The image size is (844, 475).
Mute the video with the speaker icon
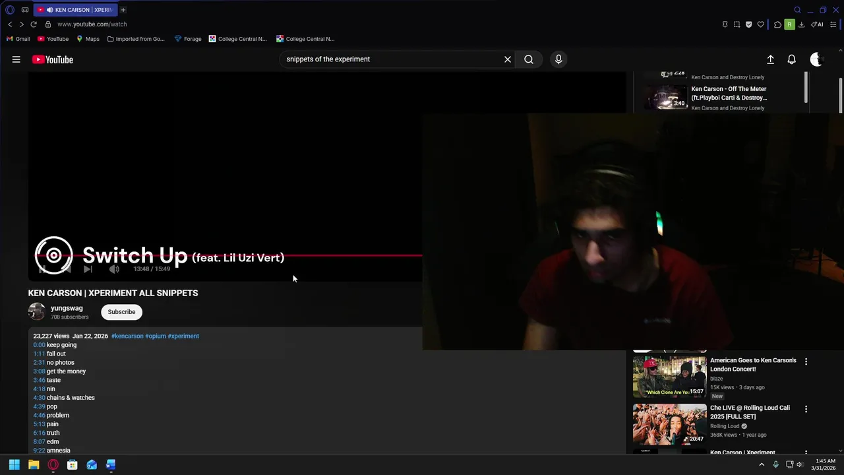(114, 269)
